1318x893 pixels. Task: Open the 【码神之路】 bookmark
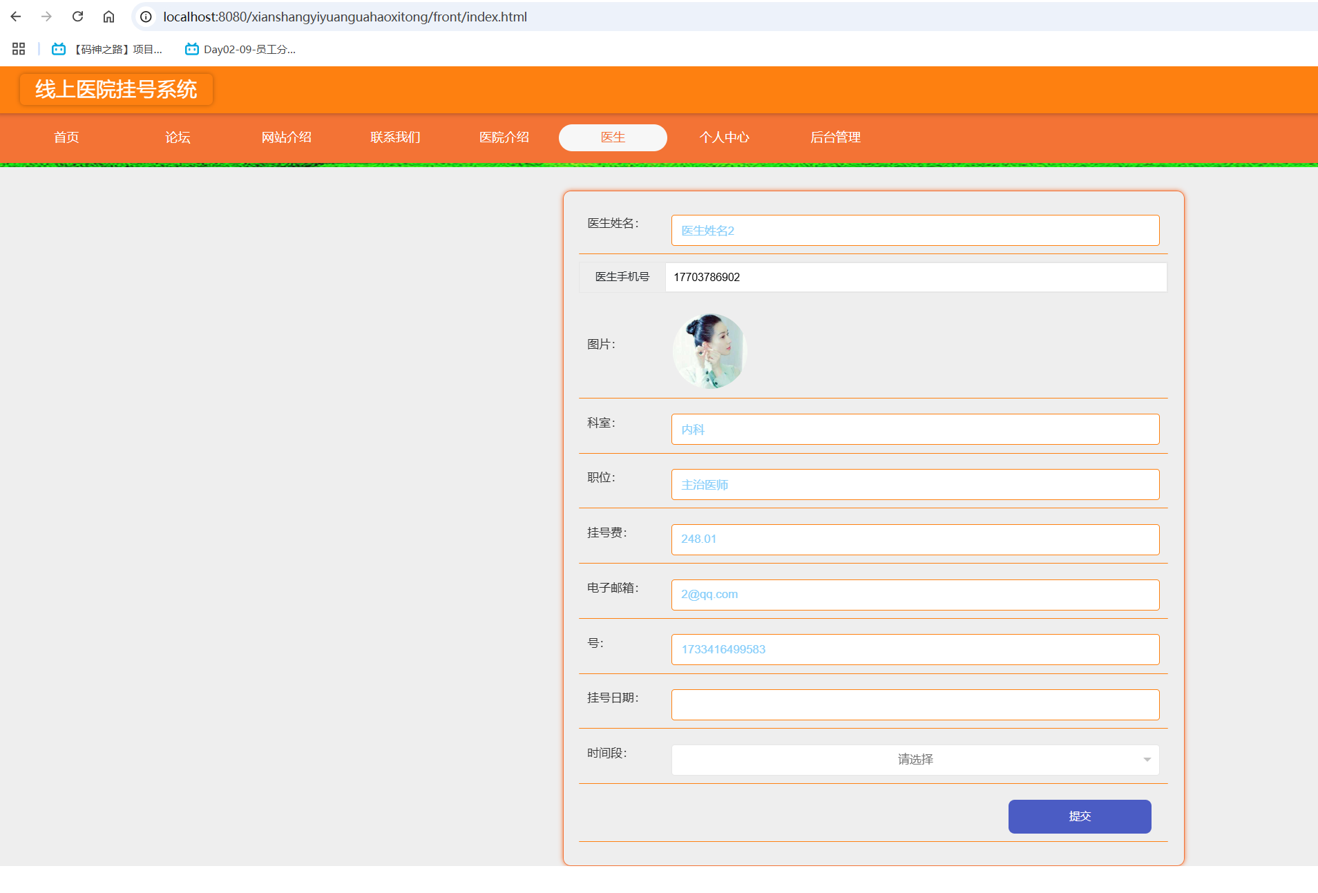[108, 49]
